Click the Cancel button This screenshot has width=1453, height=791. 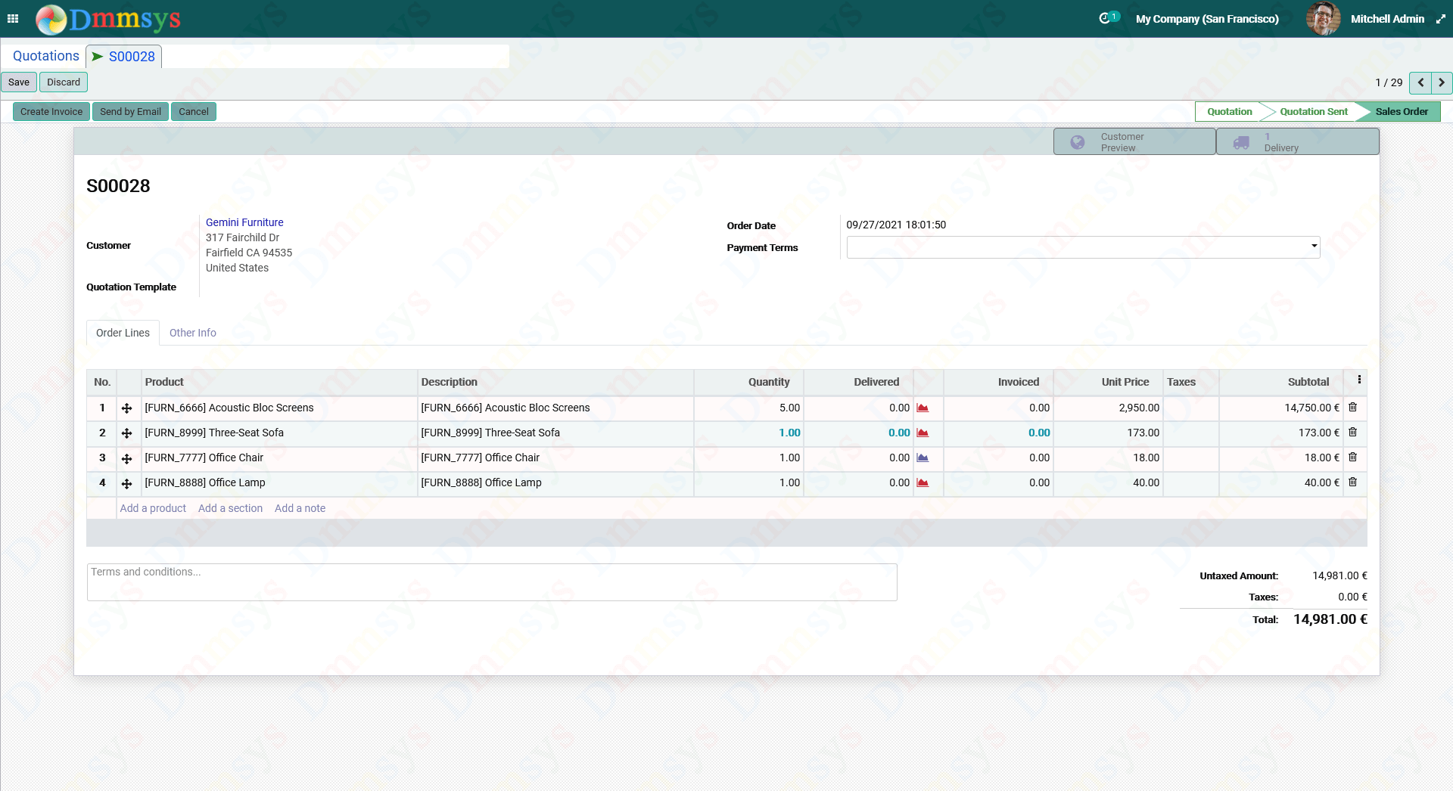(194, 112)
